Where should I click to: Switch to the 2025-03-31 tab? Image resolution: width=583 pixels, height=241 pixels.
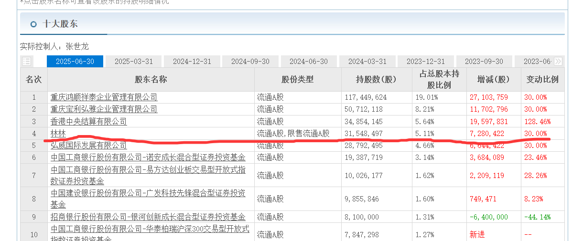tap(133, 61)
